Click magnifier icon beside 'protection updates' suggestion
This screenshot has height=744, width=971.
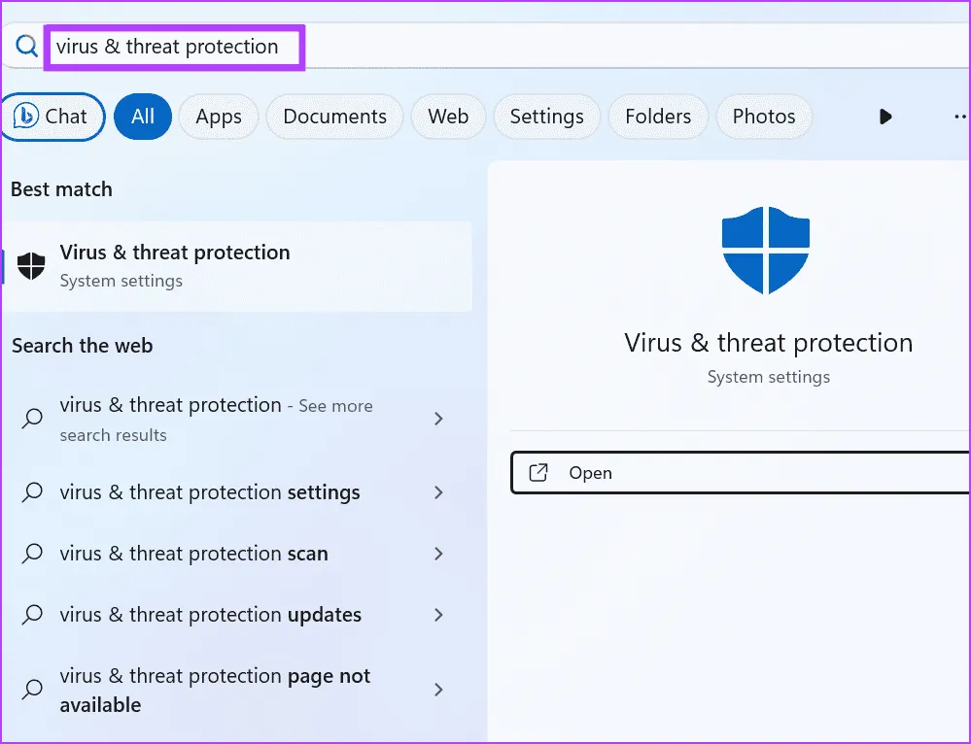33,615
